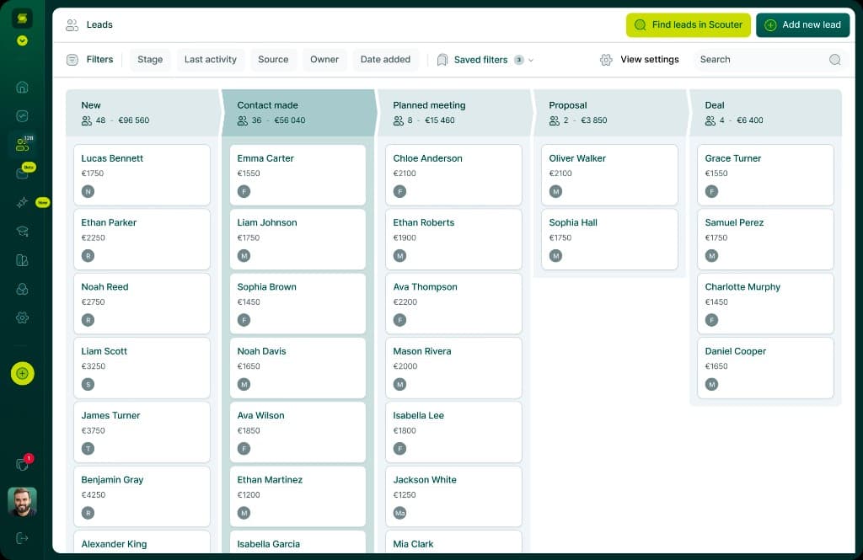
Task: Open the sidebar layout panel icon
Action: click(x=22, y=260)
